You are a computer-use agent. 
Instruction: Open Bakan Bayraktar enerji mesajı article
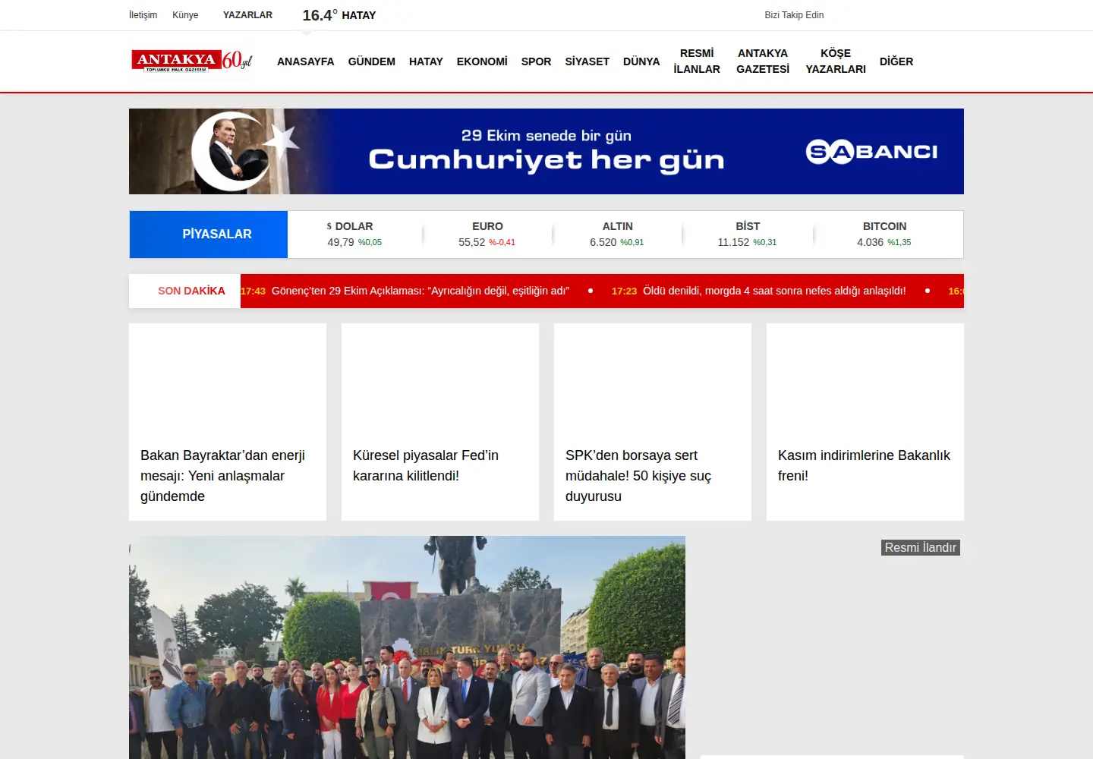click(x=228, y=422)
